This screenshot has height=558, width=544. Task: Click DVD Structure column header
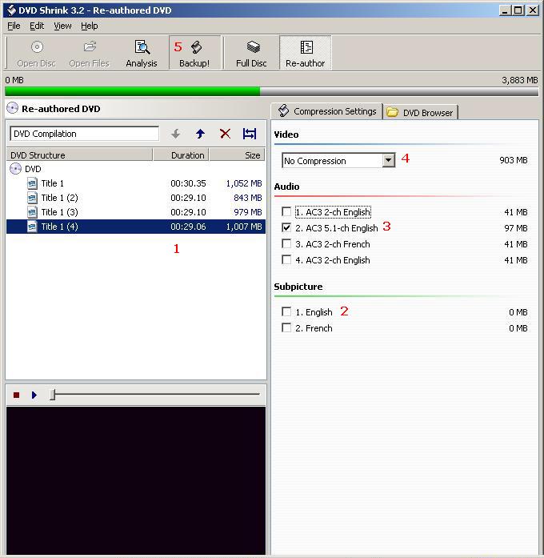[x=80, y=155]
